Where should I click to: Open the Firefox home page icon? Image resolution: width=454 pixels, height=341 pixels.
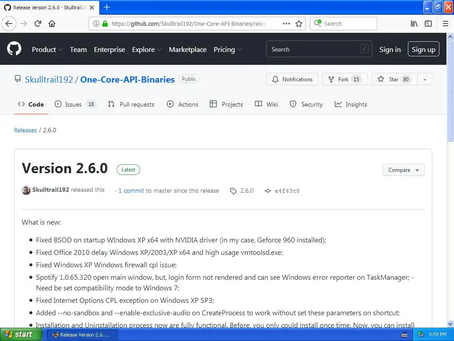52,24
